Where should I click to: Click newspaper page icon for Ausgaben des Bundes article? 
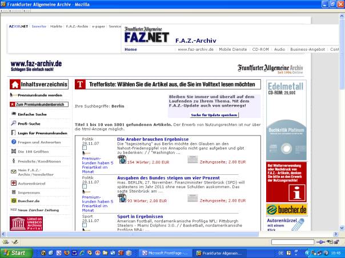click(x=192, y=198)
